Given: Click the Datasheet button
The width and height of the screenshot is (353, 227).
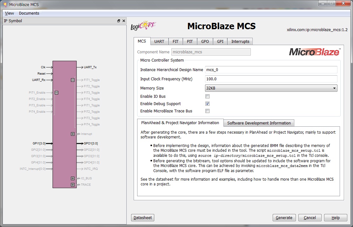Looking at the screenshot, I should pyautogui.click(x=143, y=218).
